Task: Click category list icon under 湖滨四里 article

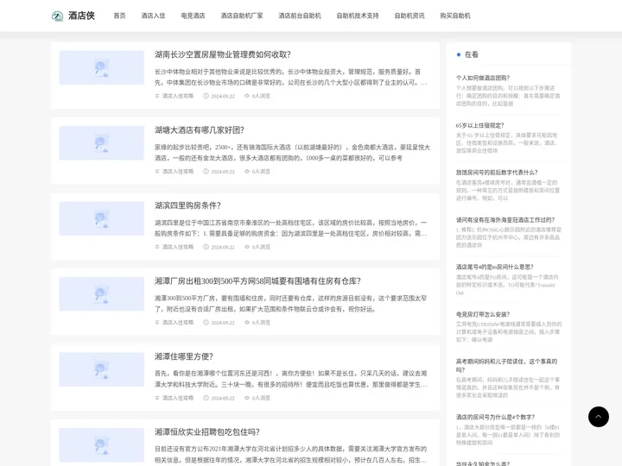Action: pyautogui.click(x=157, y=247)
